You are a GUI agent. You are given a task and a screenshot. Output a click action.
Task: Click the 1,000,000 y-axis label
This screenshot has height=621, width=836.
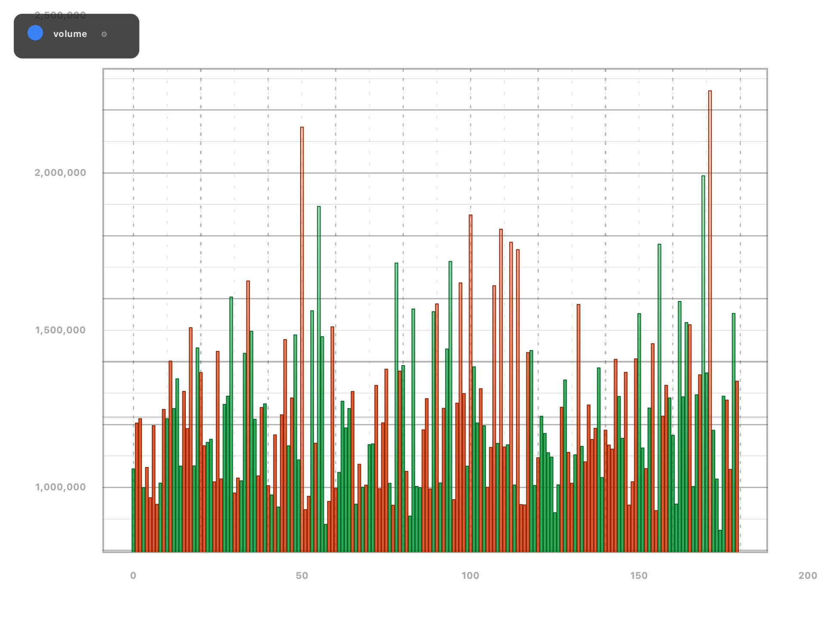60,486
